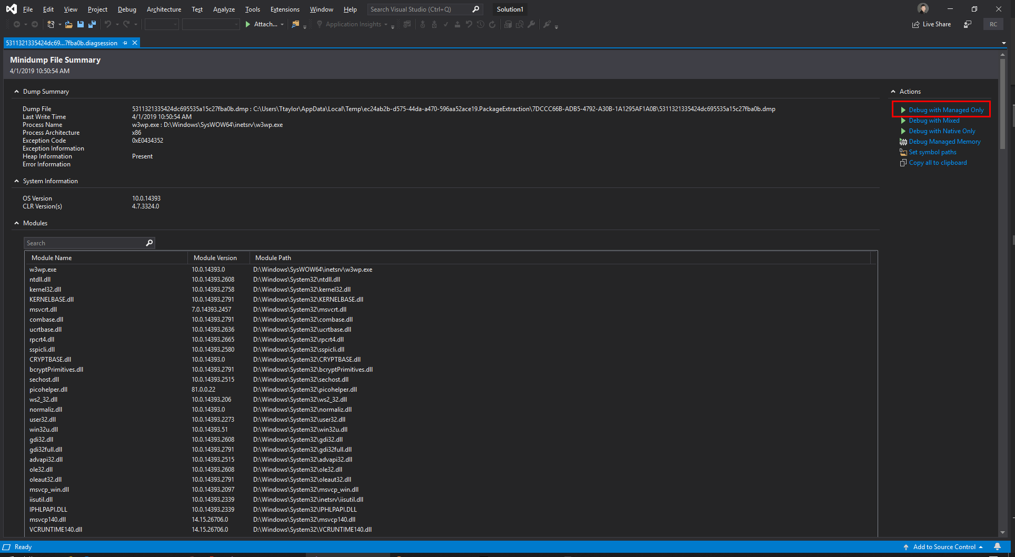
Task: Collapse the Dump Summary section
Action: coord(16,92)
